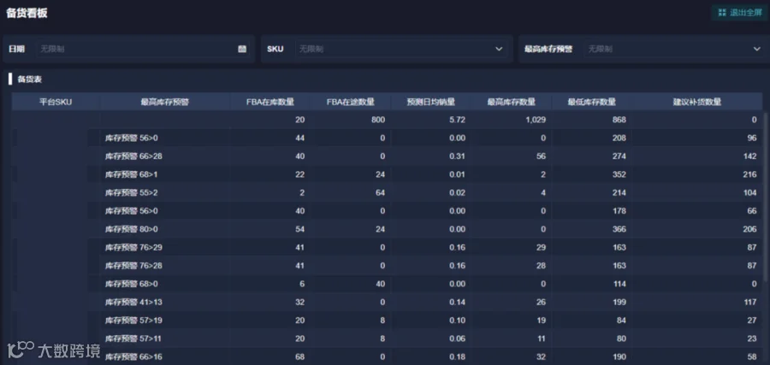Click the 备货表 section title

29,79
